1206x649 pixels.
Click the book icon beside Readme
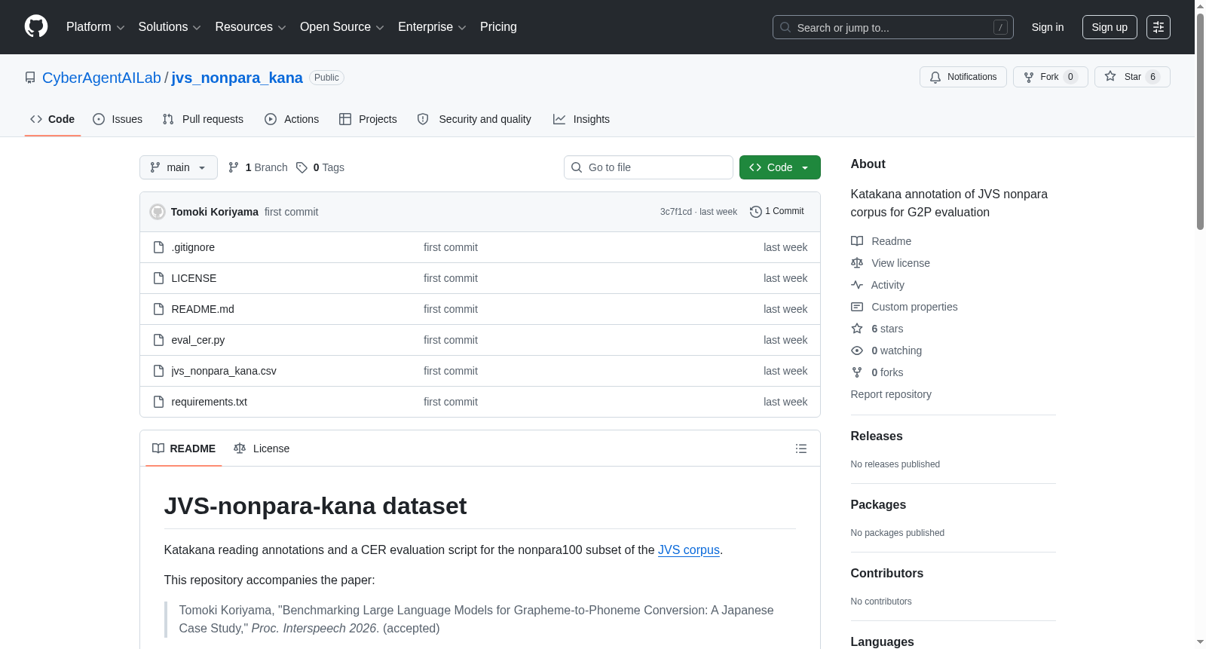point(857,241)
